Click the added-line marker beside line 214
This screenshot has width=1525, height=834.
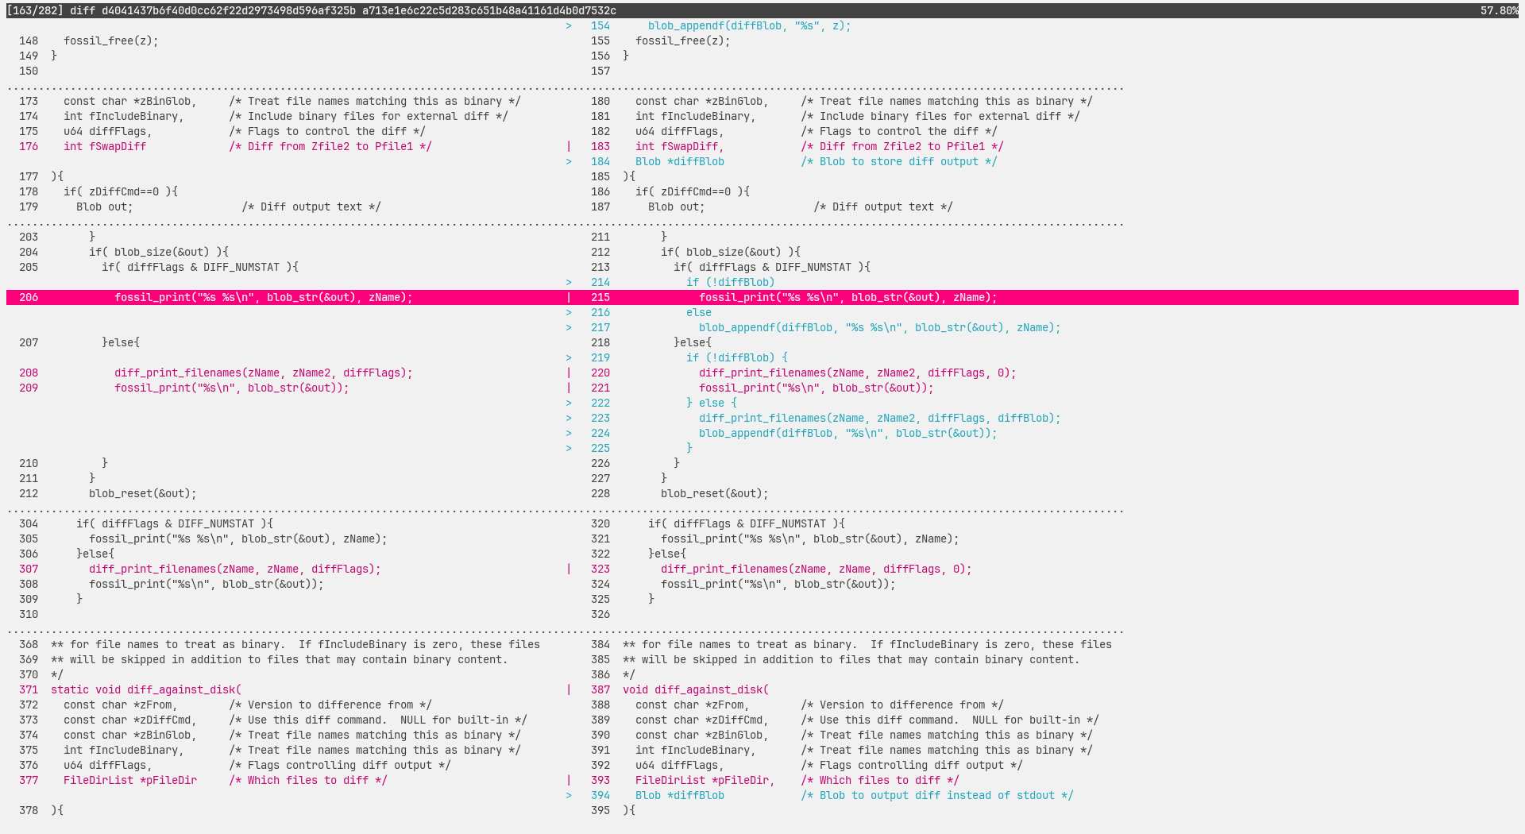(x=568, y=283)
